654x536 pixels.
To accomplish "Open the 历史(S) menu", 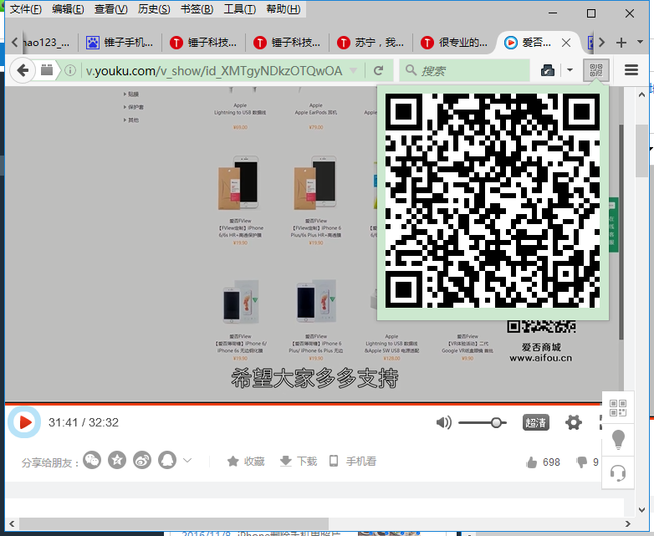I will pos(154,8).
